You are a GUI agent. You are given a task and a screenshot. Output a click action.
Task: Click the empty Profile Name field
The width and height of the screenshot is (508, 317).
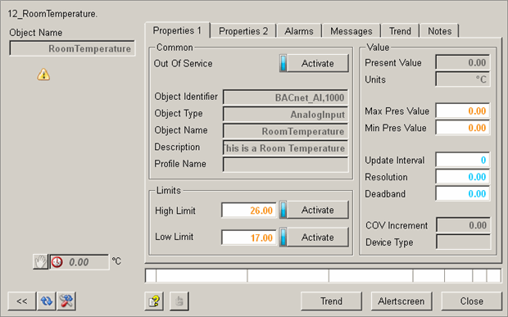click(x=285, y=165)
